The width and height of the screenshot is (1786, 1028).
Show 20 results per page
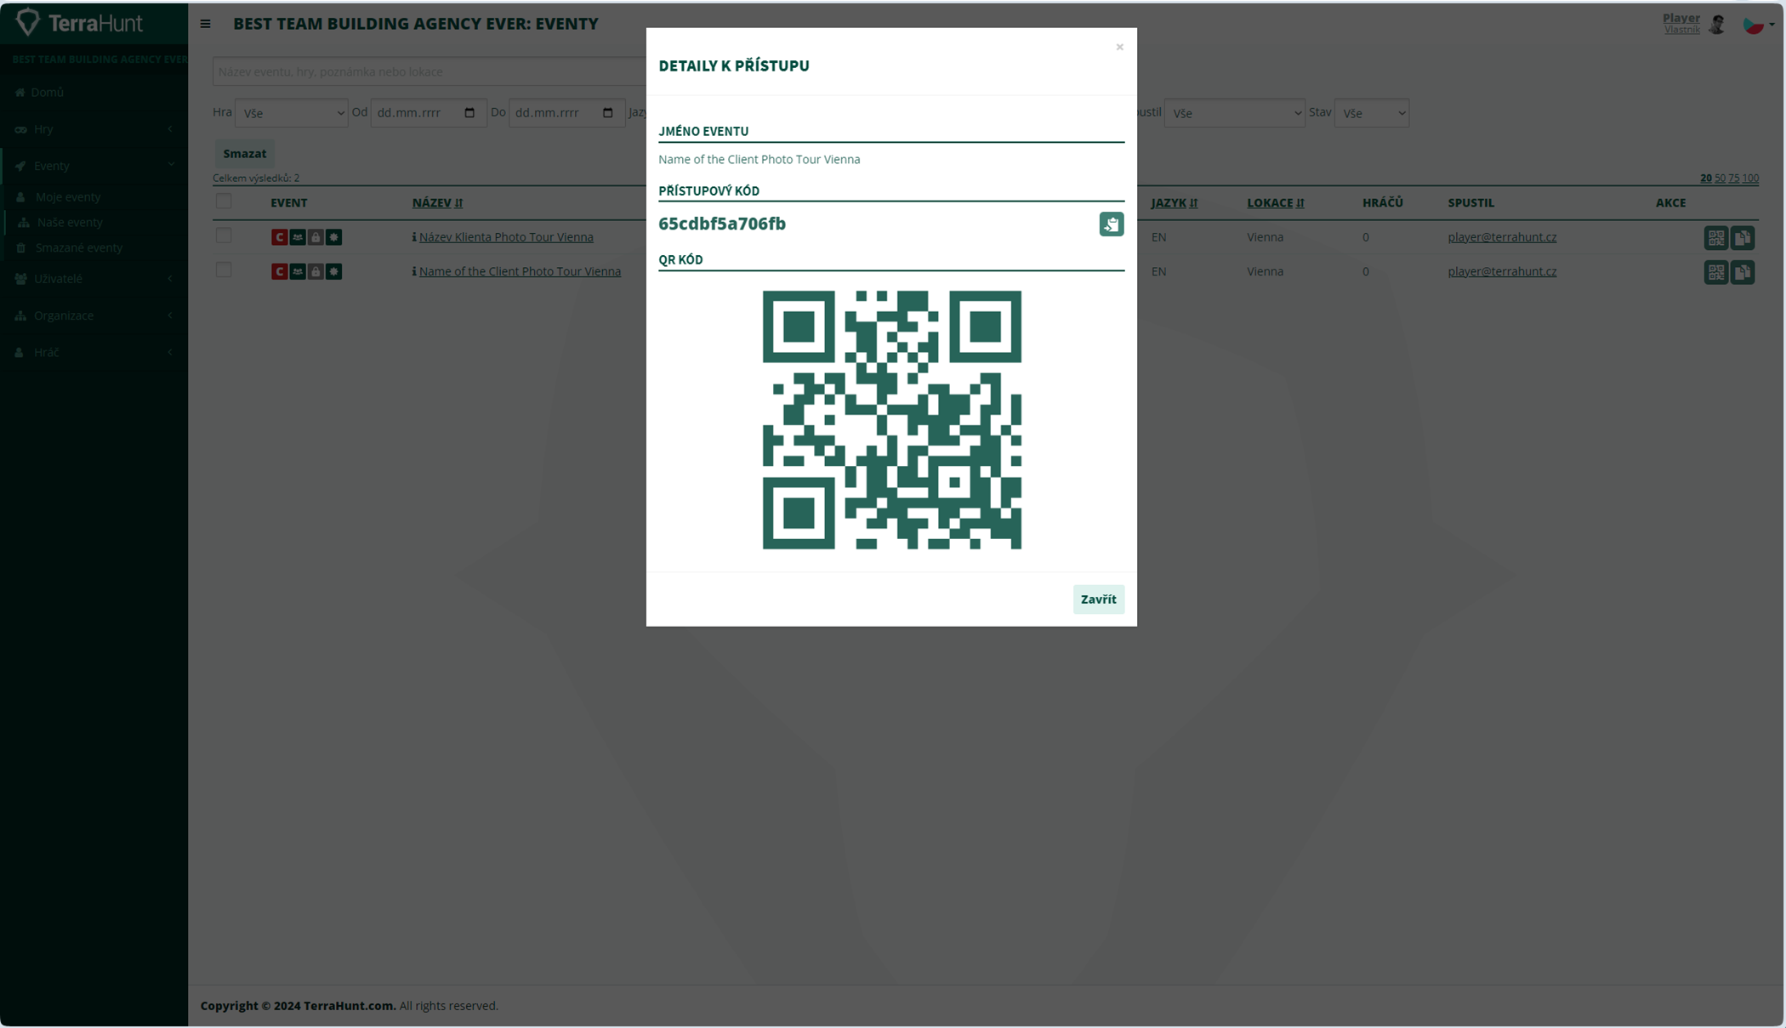[1705, 179]
